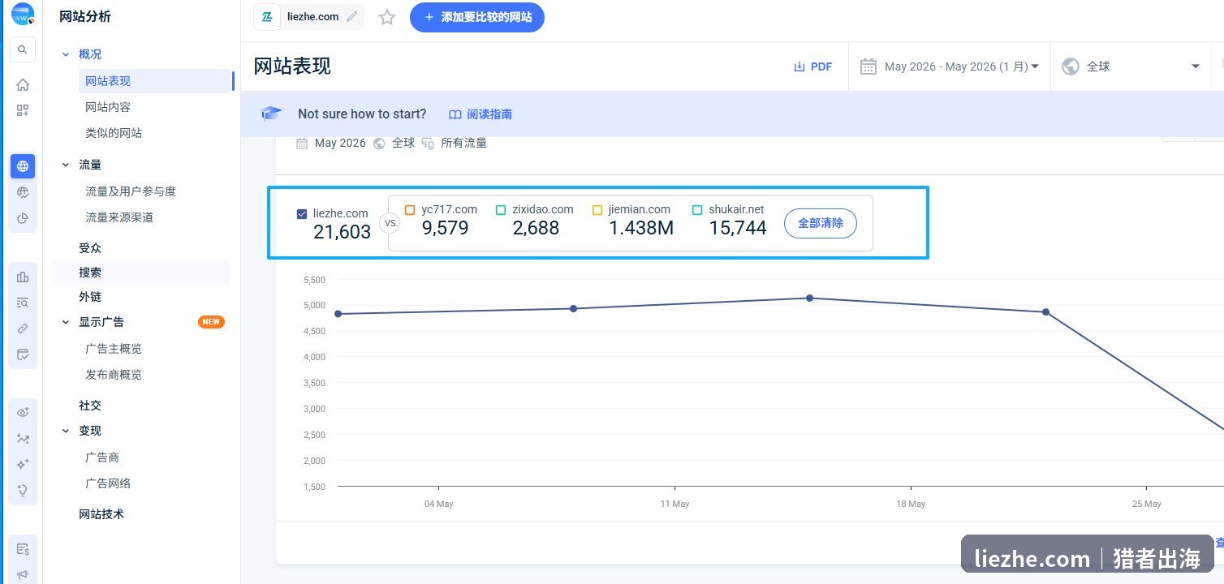Open the home icon in the left rail
Screen dimensions: 1224x584
[x=23, y=84]
